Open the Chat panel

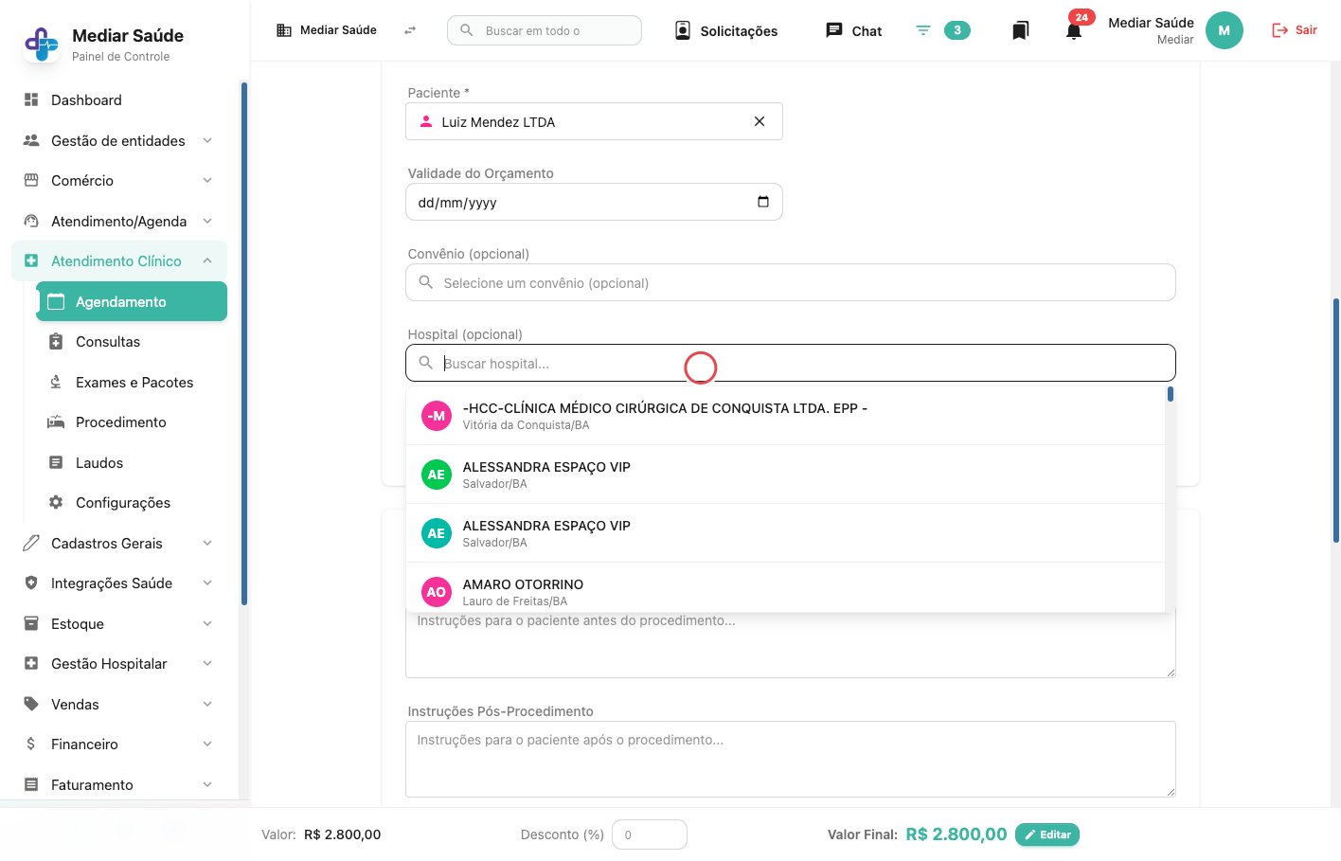tap(853, 30)
